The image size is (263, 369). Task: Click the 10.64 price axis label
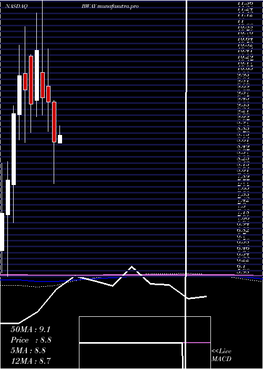(245, 39)
